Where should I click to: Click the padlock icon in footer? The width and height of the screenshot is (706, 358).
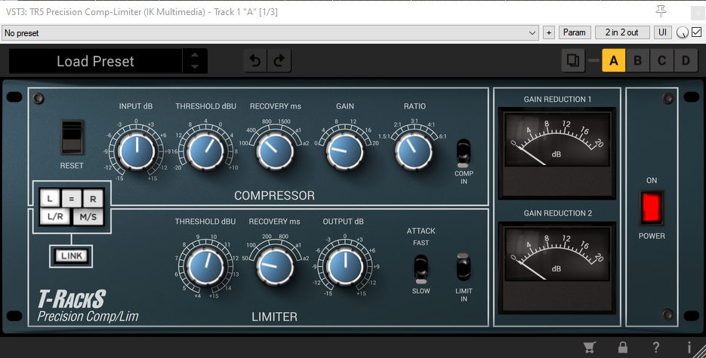tap(623, 347)
